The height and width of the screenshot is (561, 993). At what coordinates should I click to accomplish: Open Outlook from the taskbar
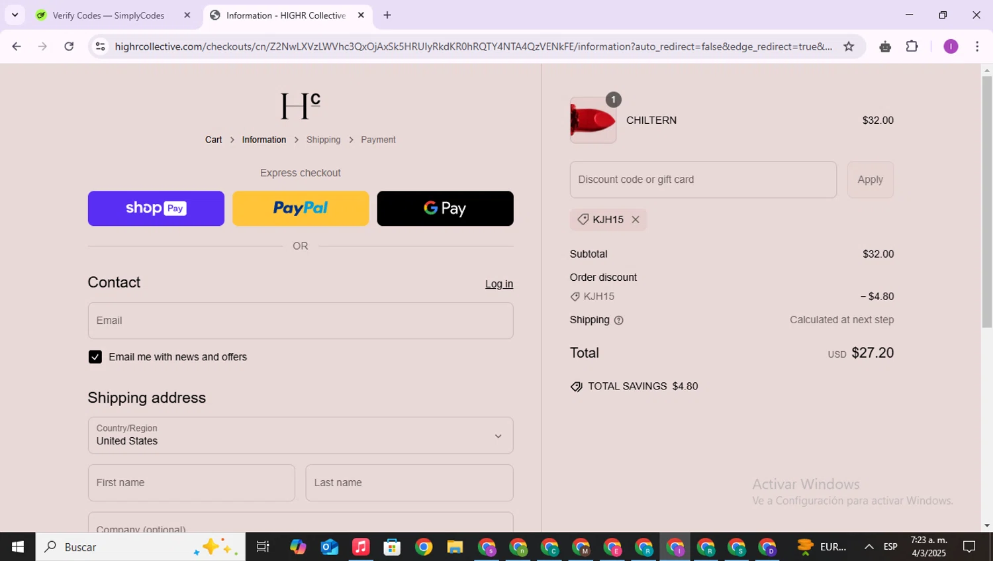click(x=330, y=547)
